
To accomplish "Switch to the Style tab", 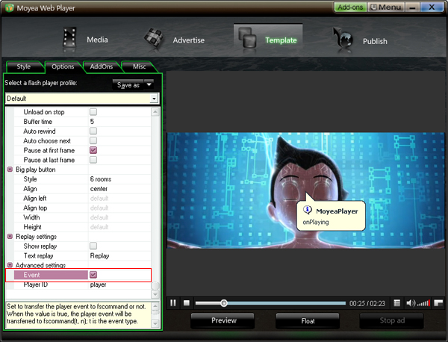I will click(24, 66).
